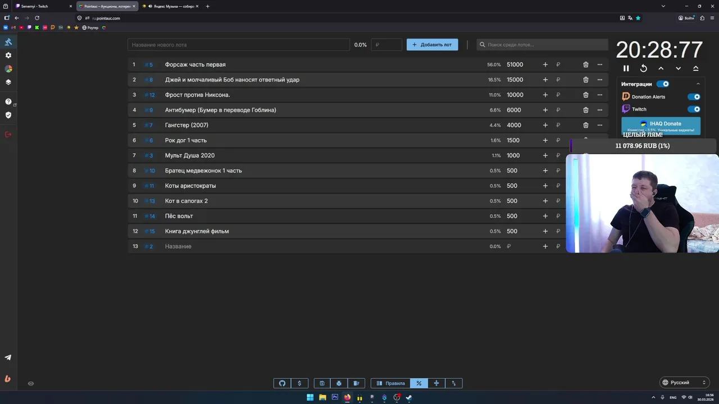Click the plus icon for Рок дог 1 часть
This screenshot has width=719, height=404.
coord(545,140)
